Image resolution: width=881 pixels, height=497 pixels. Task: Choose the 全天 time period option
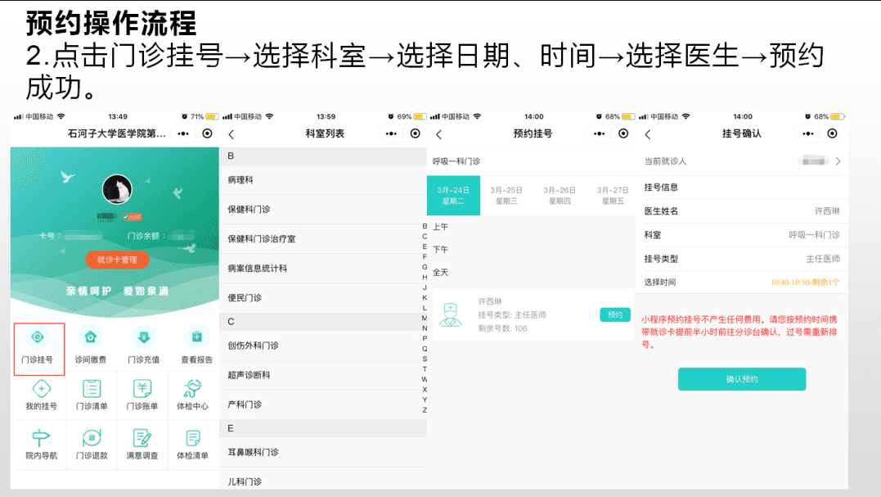[440, 272]
